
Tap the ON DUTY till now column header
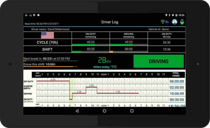tap(167, 35)
